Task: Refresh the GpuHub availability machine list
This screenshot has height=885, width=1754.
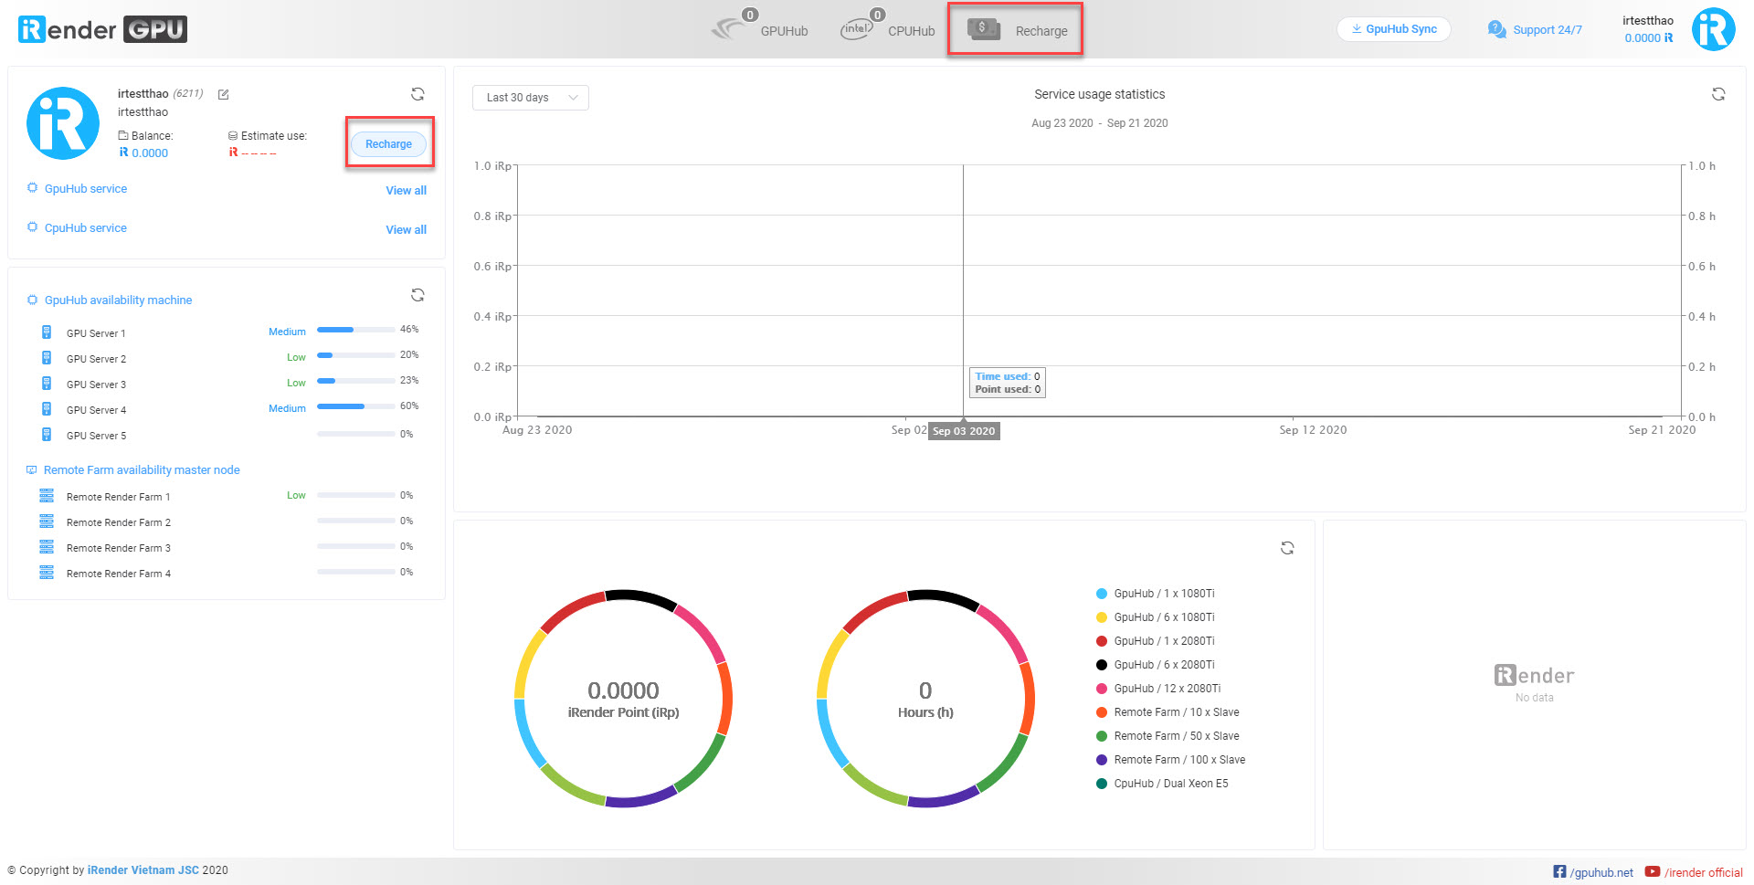Action: pyautogui.click(x=417, y=295)
